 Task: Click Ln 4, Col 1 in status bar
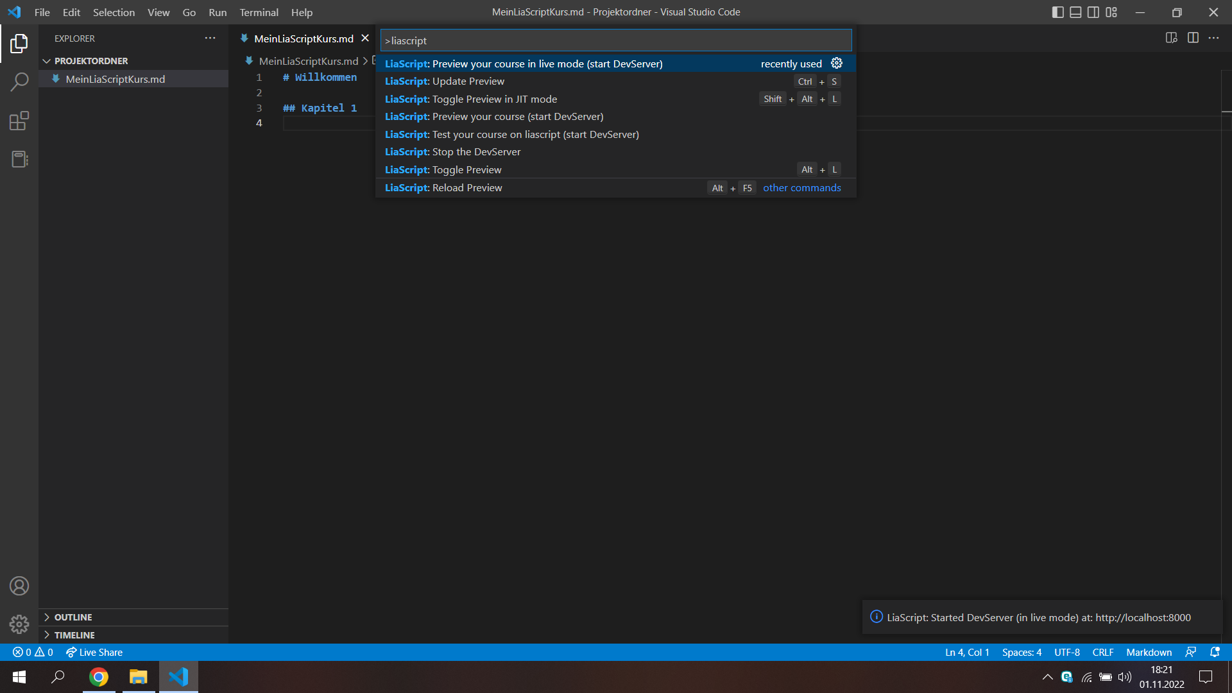point(967,652)
